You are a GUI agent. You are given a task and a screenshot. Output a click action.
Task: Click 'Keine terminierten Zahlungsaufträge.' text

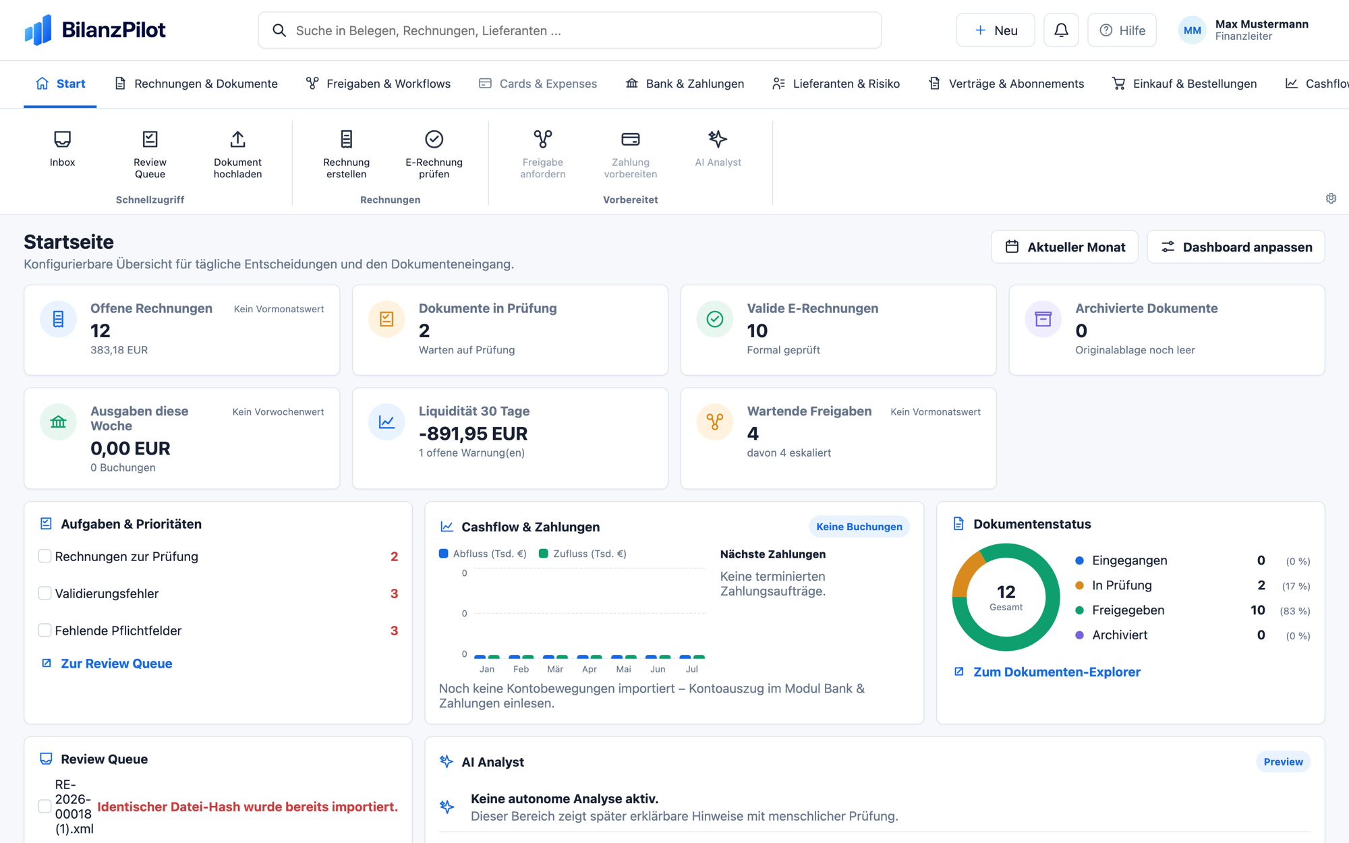773,584
